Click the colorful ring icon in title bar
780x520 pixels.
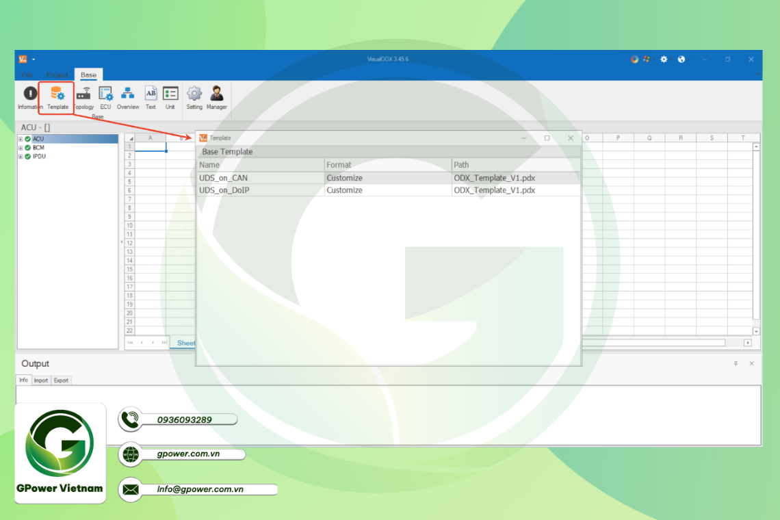tap(634, 60)
